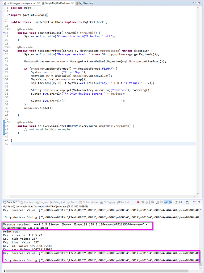
Task: Toggle show console when standard out changes
Action: click(x=166, y=202)
